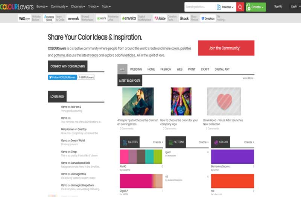Open the evening dress blog thumbnail

pos(138,101)
